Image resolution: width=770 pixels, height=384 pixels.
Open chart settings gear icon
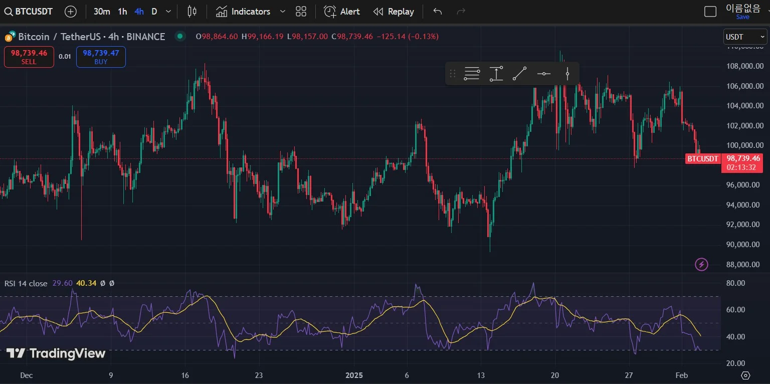745,375
